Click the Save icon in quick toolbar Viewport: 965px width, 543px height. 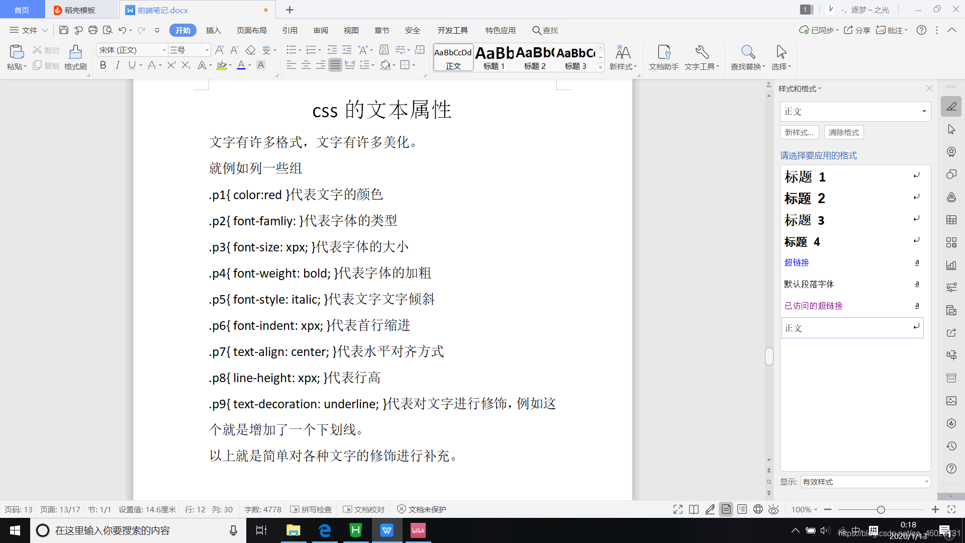[63, 30]
